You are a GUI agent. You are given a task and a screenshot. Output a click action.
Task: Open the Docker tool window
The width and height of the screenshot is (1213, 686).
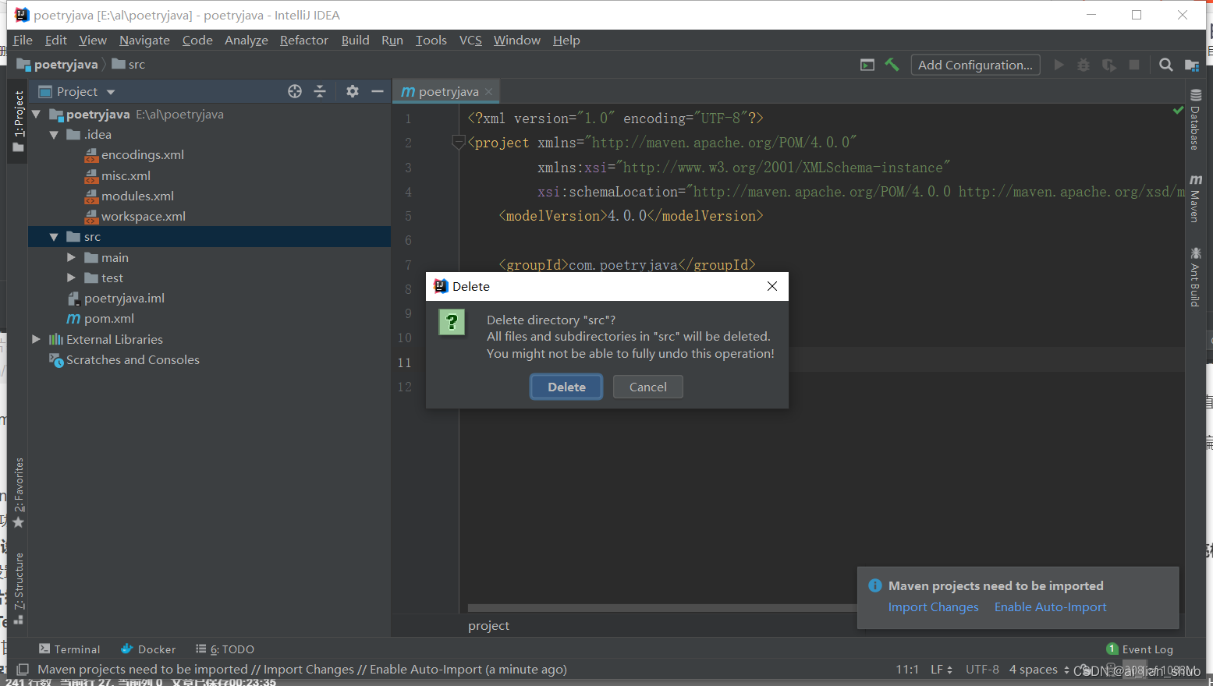148,649
